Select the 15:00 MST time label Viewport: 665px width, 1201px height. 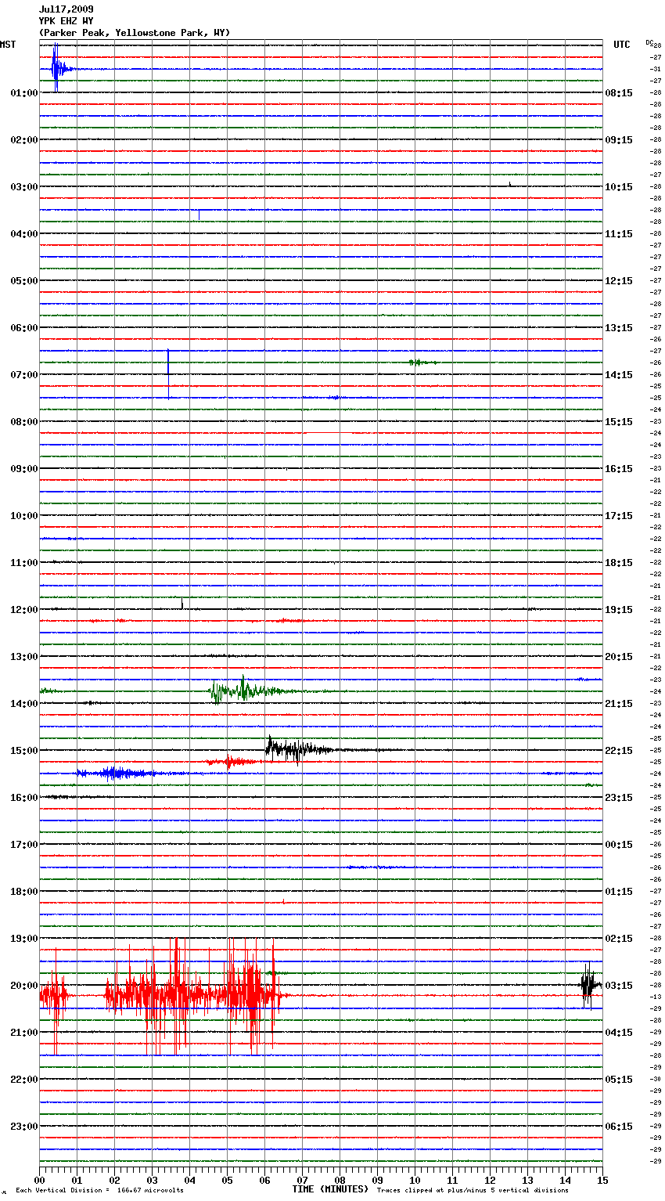tap(23, 751)
